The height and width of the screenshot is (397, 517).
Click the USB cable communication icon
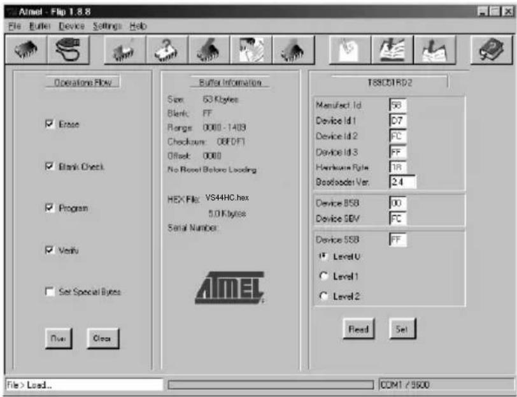click(69, 50)
